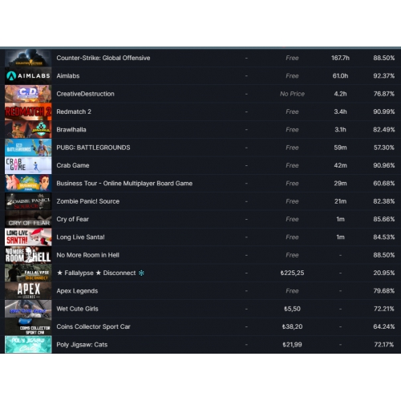Open the Zombie Panic! Source title
The height and width of the screenshot is (401, 401).
88,201
